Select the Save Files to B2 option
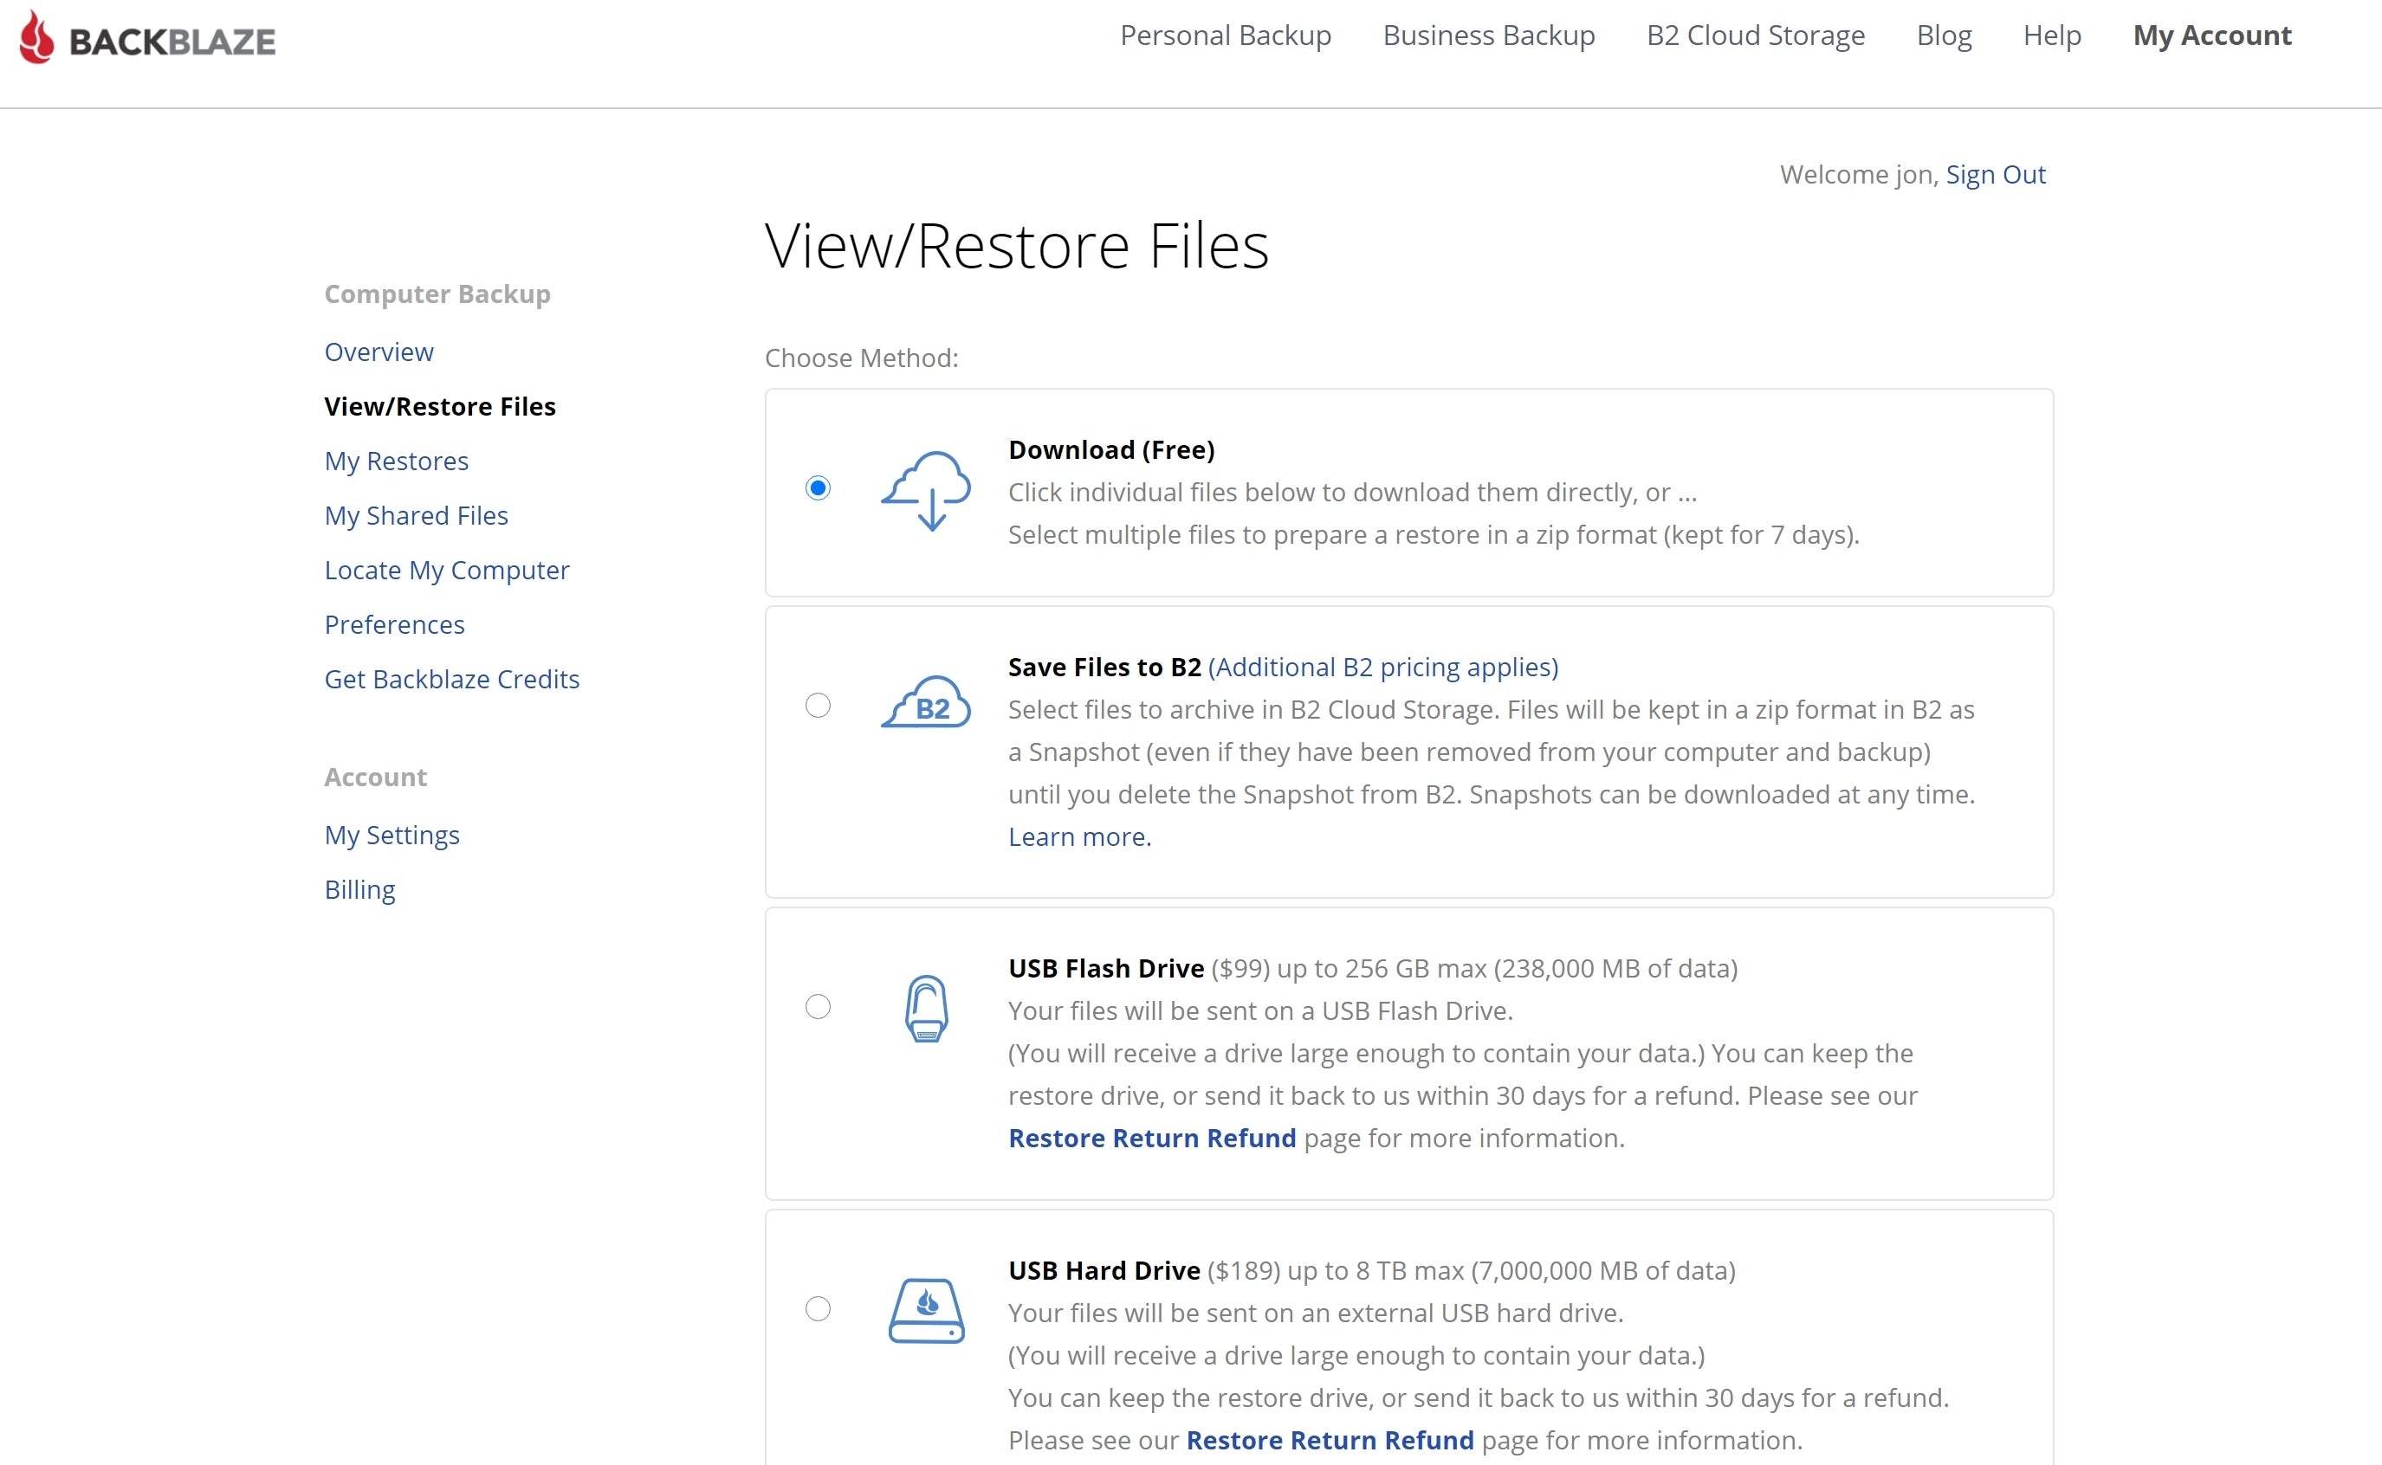 818,706
